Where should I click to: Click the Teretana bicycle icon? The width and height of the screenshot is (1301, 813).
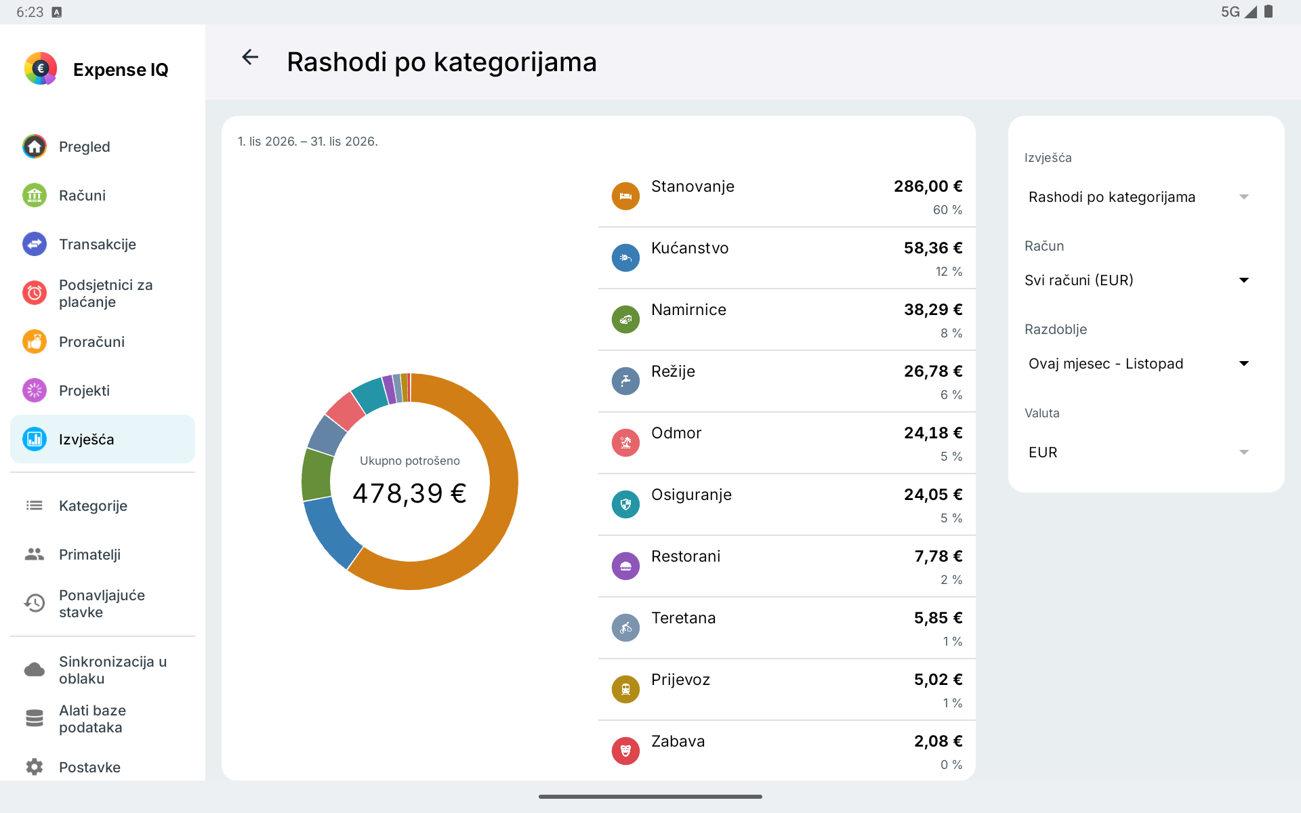click(x=625, y=628)
